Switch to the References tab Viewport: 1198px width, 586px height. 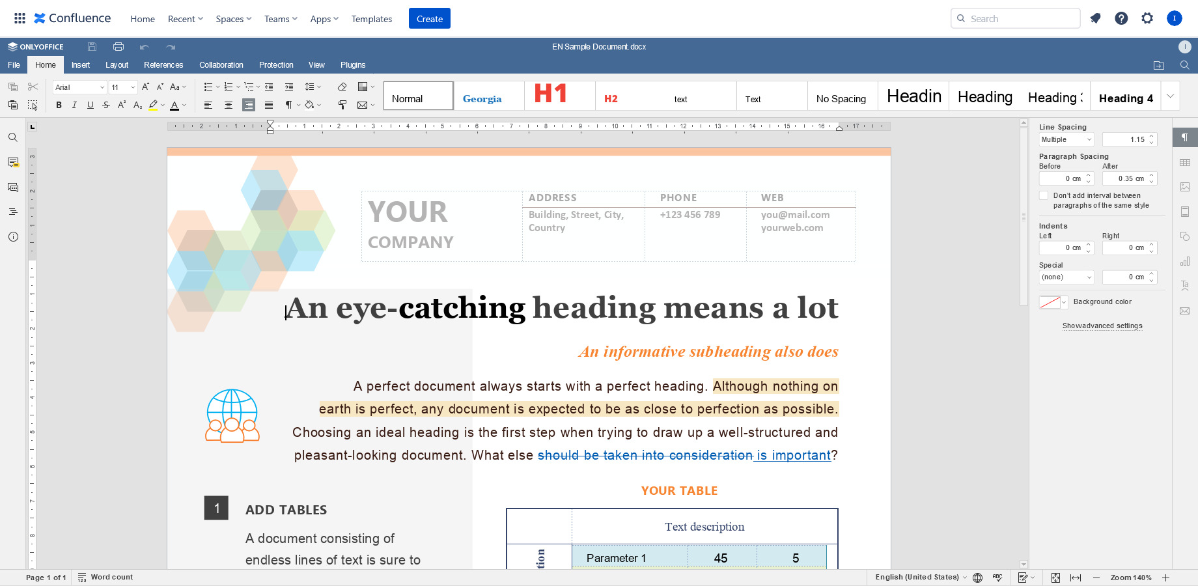coord(163,65)
